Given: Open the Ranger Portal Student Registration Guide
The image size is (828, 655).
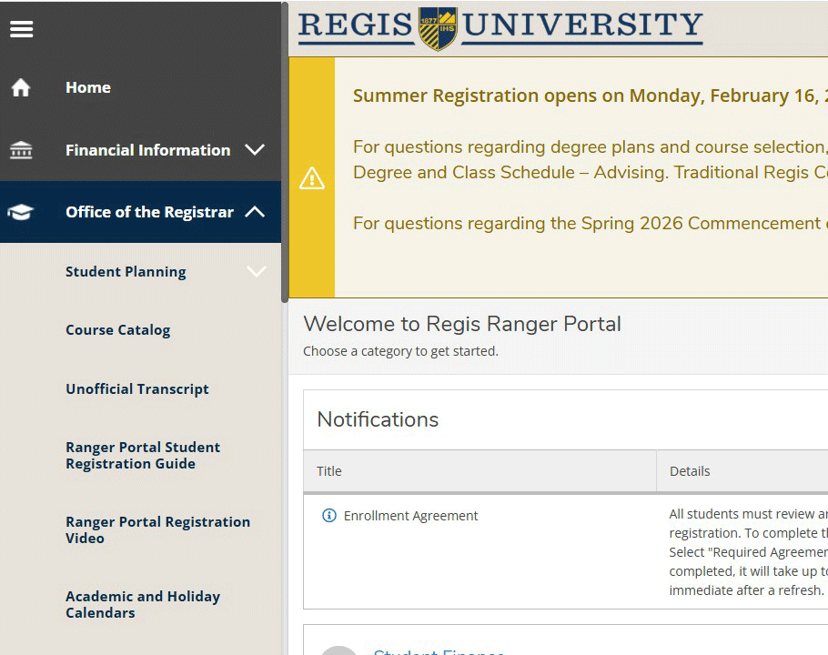Looking at the screenshot, I should click(x=143, y=455).
